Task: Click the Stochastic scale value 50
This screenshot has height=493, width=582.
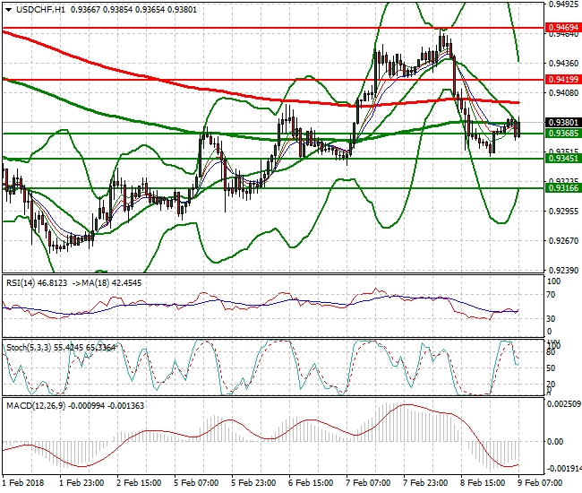Action: (x=552, y=368)
